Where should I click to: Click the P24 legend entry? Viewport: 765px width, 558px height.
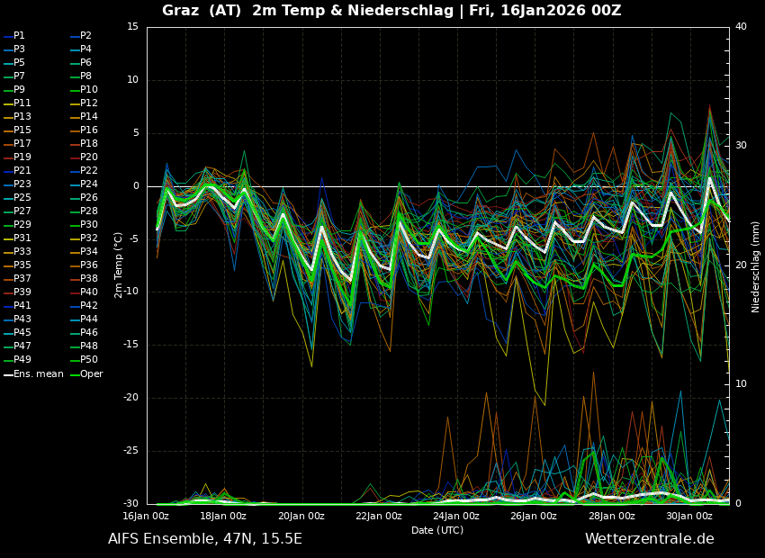pos(84,184)
